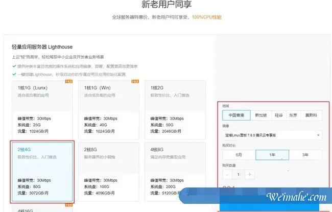Select the 中国香港 region option
The image size is (332, 212).
pyautogui.click(x=236, y=115)
